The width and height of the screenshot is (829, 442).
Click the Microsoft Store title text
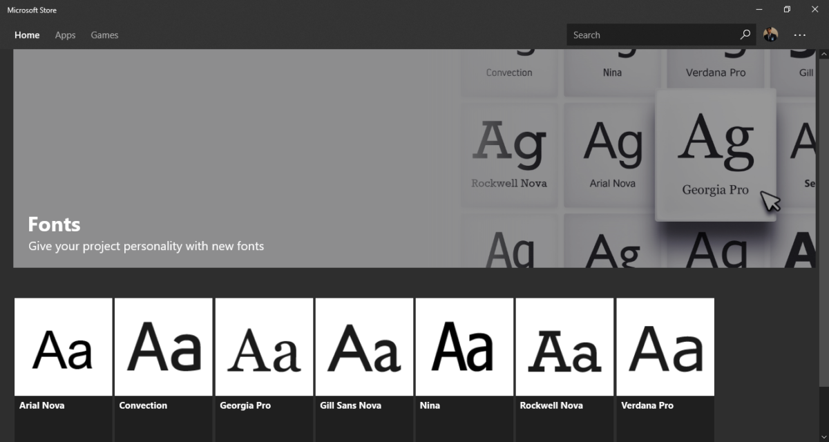pyautogui.click(x=32, y=10)
